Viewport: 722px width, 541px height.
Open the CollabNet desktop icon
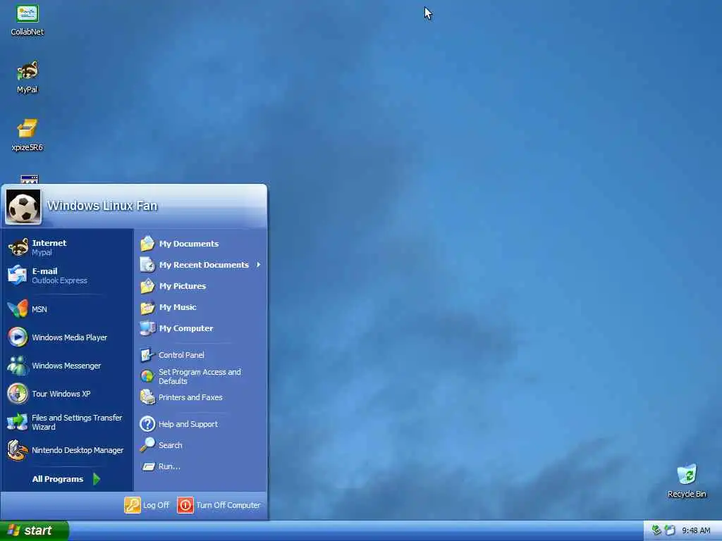[27, 20]
